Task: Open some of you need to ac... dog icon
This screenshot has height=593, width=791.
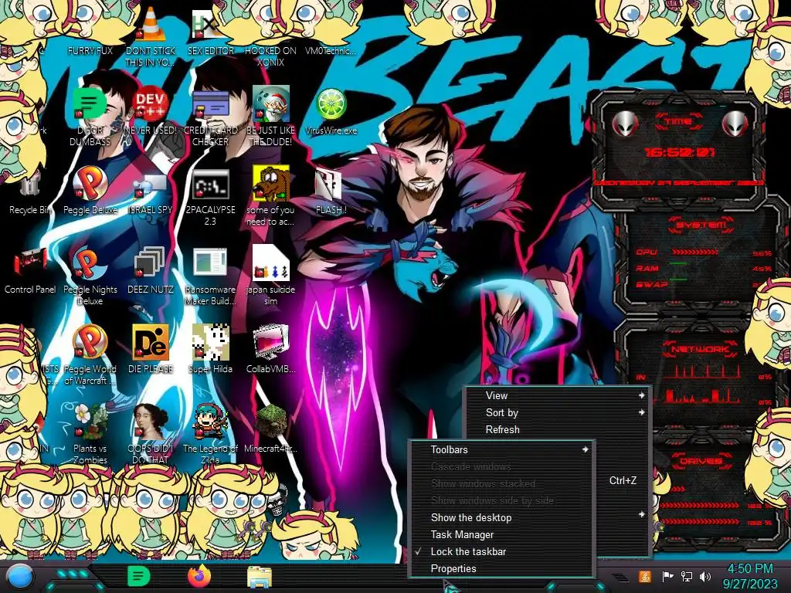Action: coord(270,195)
